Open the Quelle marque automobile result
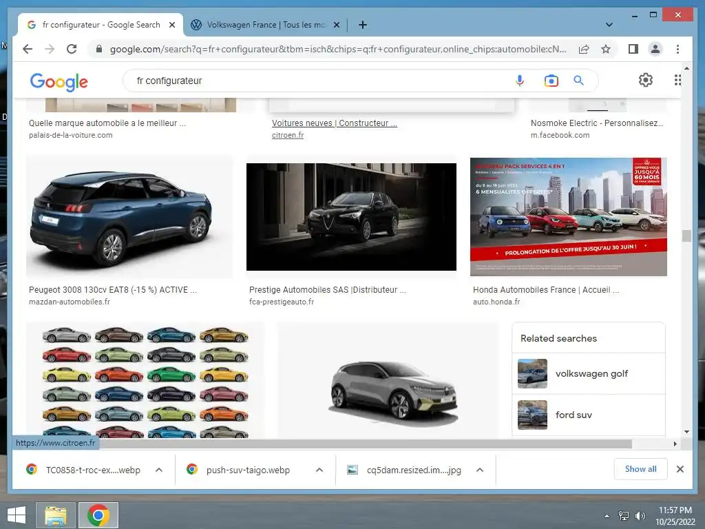This screenshot has height=529, width=705. [107, 123]
